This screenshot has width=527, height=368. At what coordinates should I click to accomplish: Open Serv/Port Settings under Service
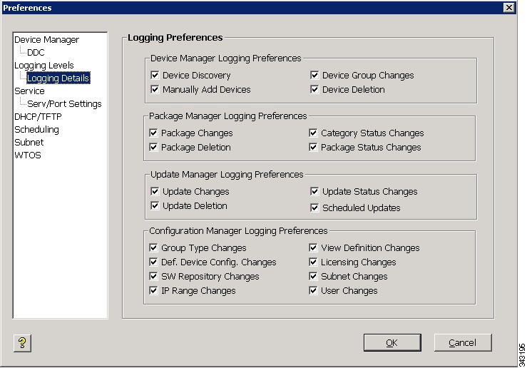64,104
